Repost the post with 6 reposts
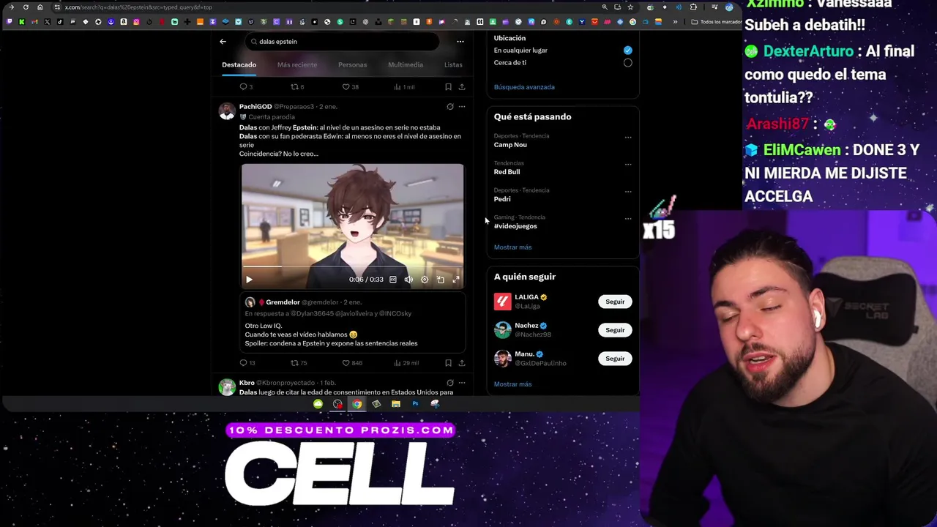Screen dimensions: 937x527 tap(297, 87)
